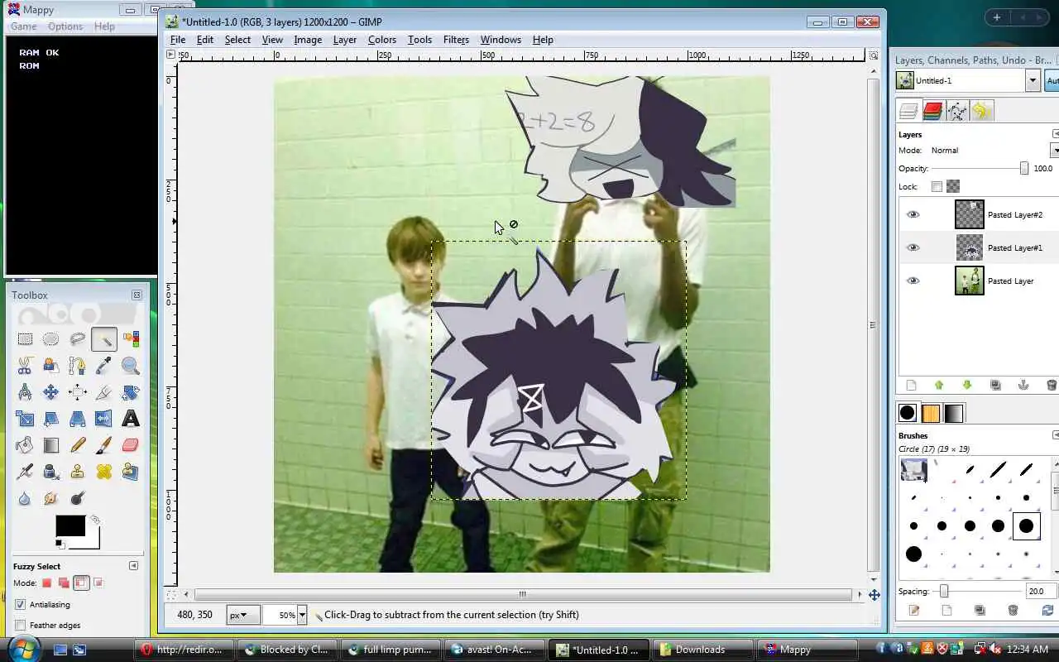Image resolution: width=1059 pixels, height=662 pixels.
Task: Open the Image menu
Action: [x=308, y=40]
